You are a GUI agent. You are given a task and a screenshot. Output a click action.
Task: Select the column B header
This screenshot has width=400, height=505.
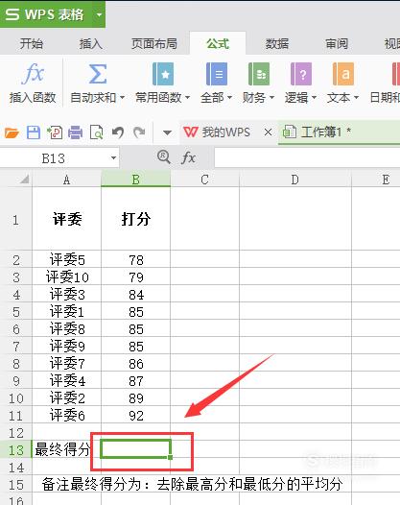pyautogui.click(x=136, y=180)
